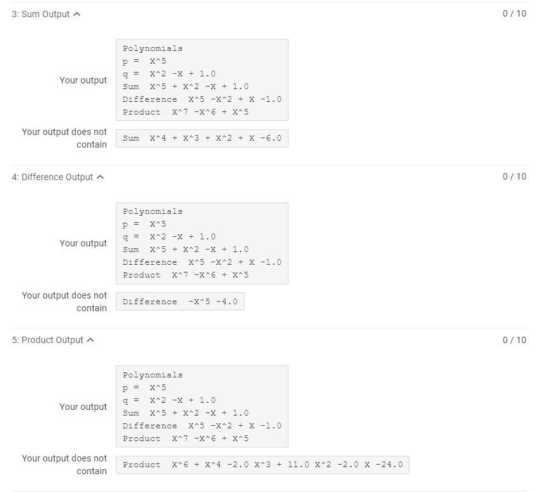Click the 0 / 10 score for Product Output
The height and width of the screenshot is (492, 535).
(x=514, y=340)
